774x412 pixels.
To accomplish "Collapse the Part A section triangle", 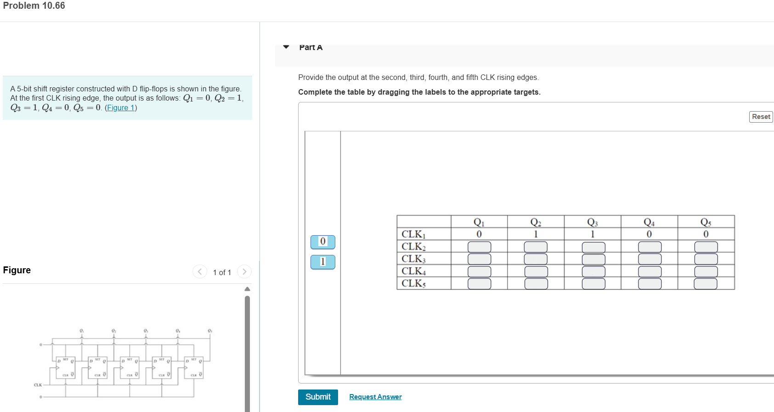I will 286,47.
